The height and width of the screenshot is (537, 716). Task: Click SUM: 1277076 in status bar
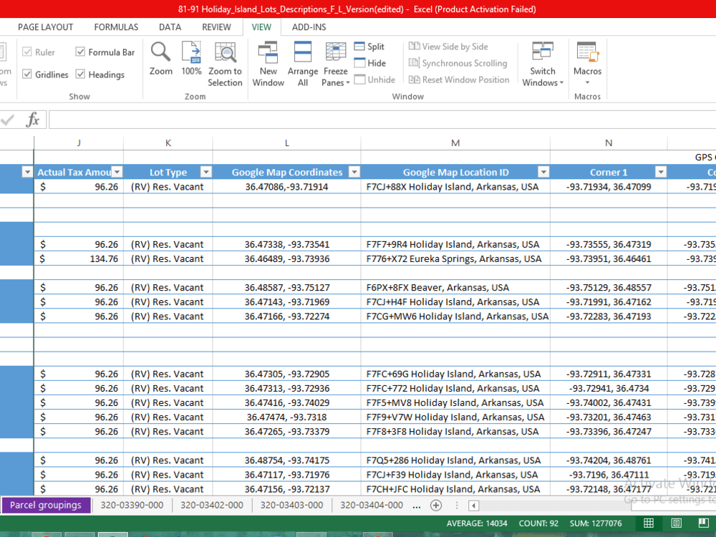[596, 523]
